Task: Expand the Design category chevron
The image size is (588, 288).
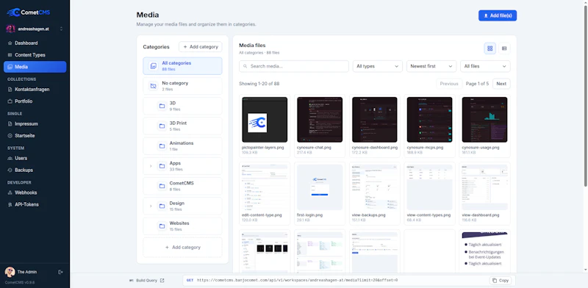Action: pyautogui.click(x=151, y=206)
